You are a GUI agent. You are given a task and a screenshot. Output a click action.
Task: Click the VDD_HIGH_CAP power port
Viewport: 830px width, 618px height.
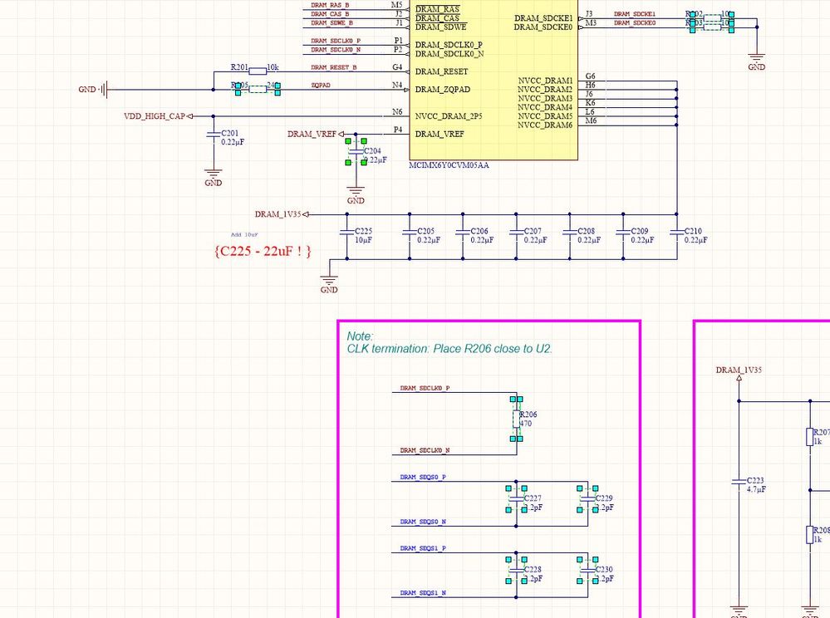158,116
